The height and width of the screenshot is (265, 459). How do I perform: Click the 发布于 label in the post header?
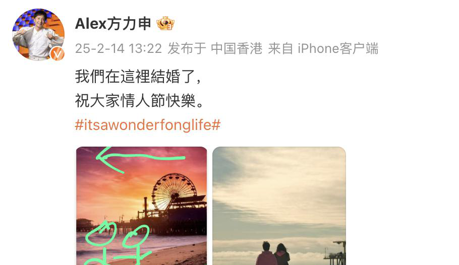(x=187, y=48)
